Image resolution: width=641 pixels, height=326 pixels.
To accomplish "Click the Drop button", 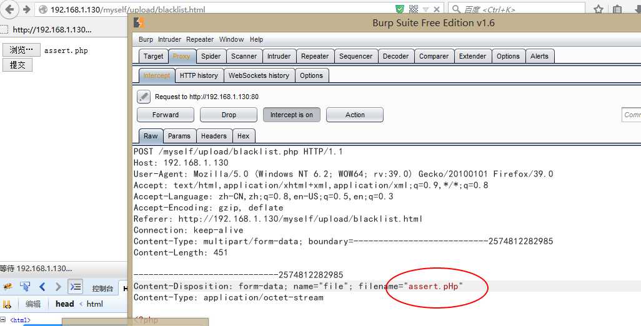I will click(x=229, y=115).
